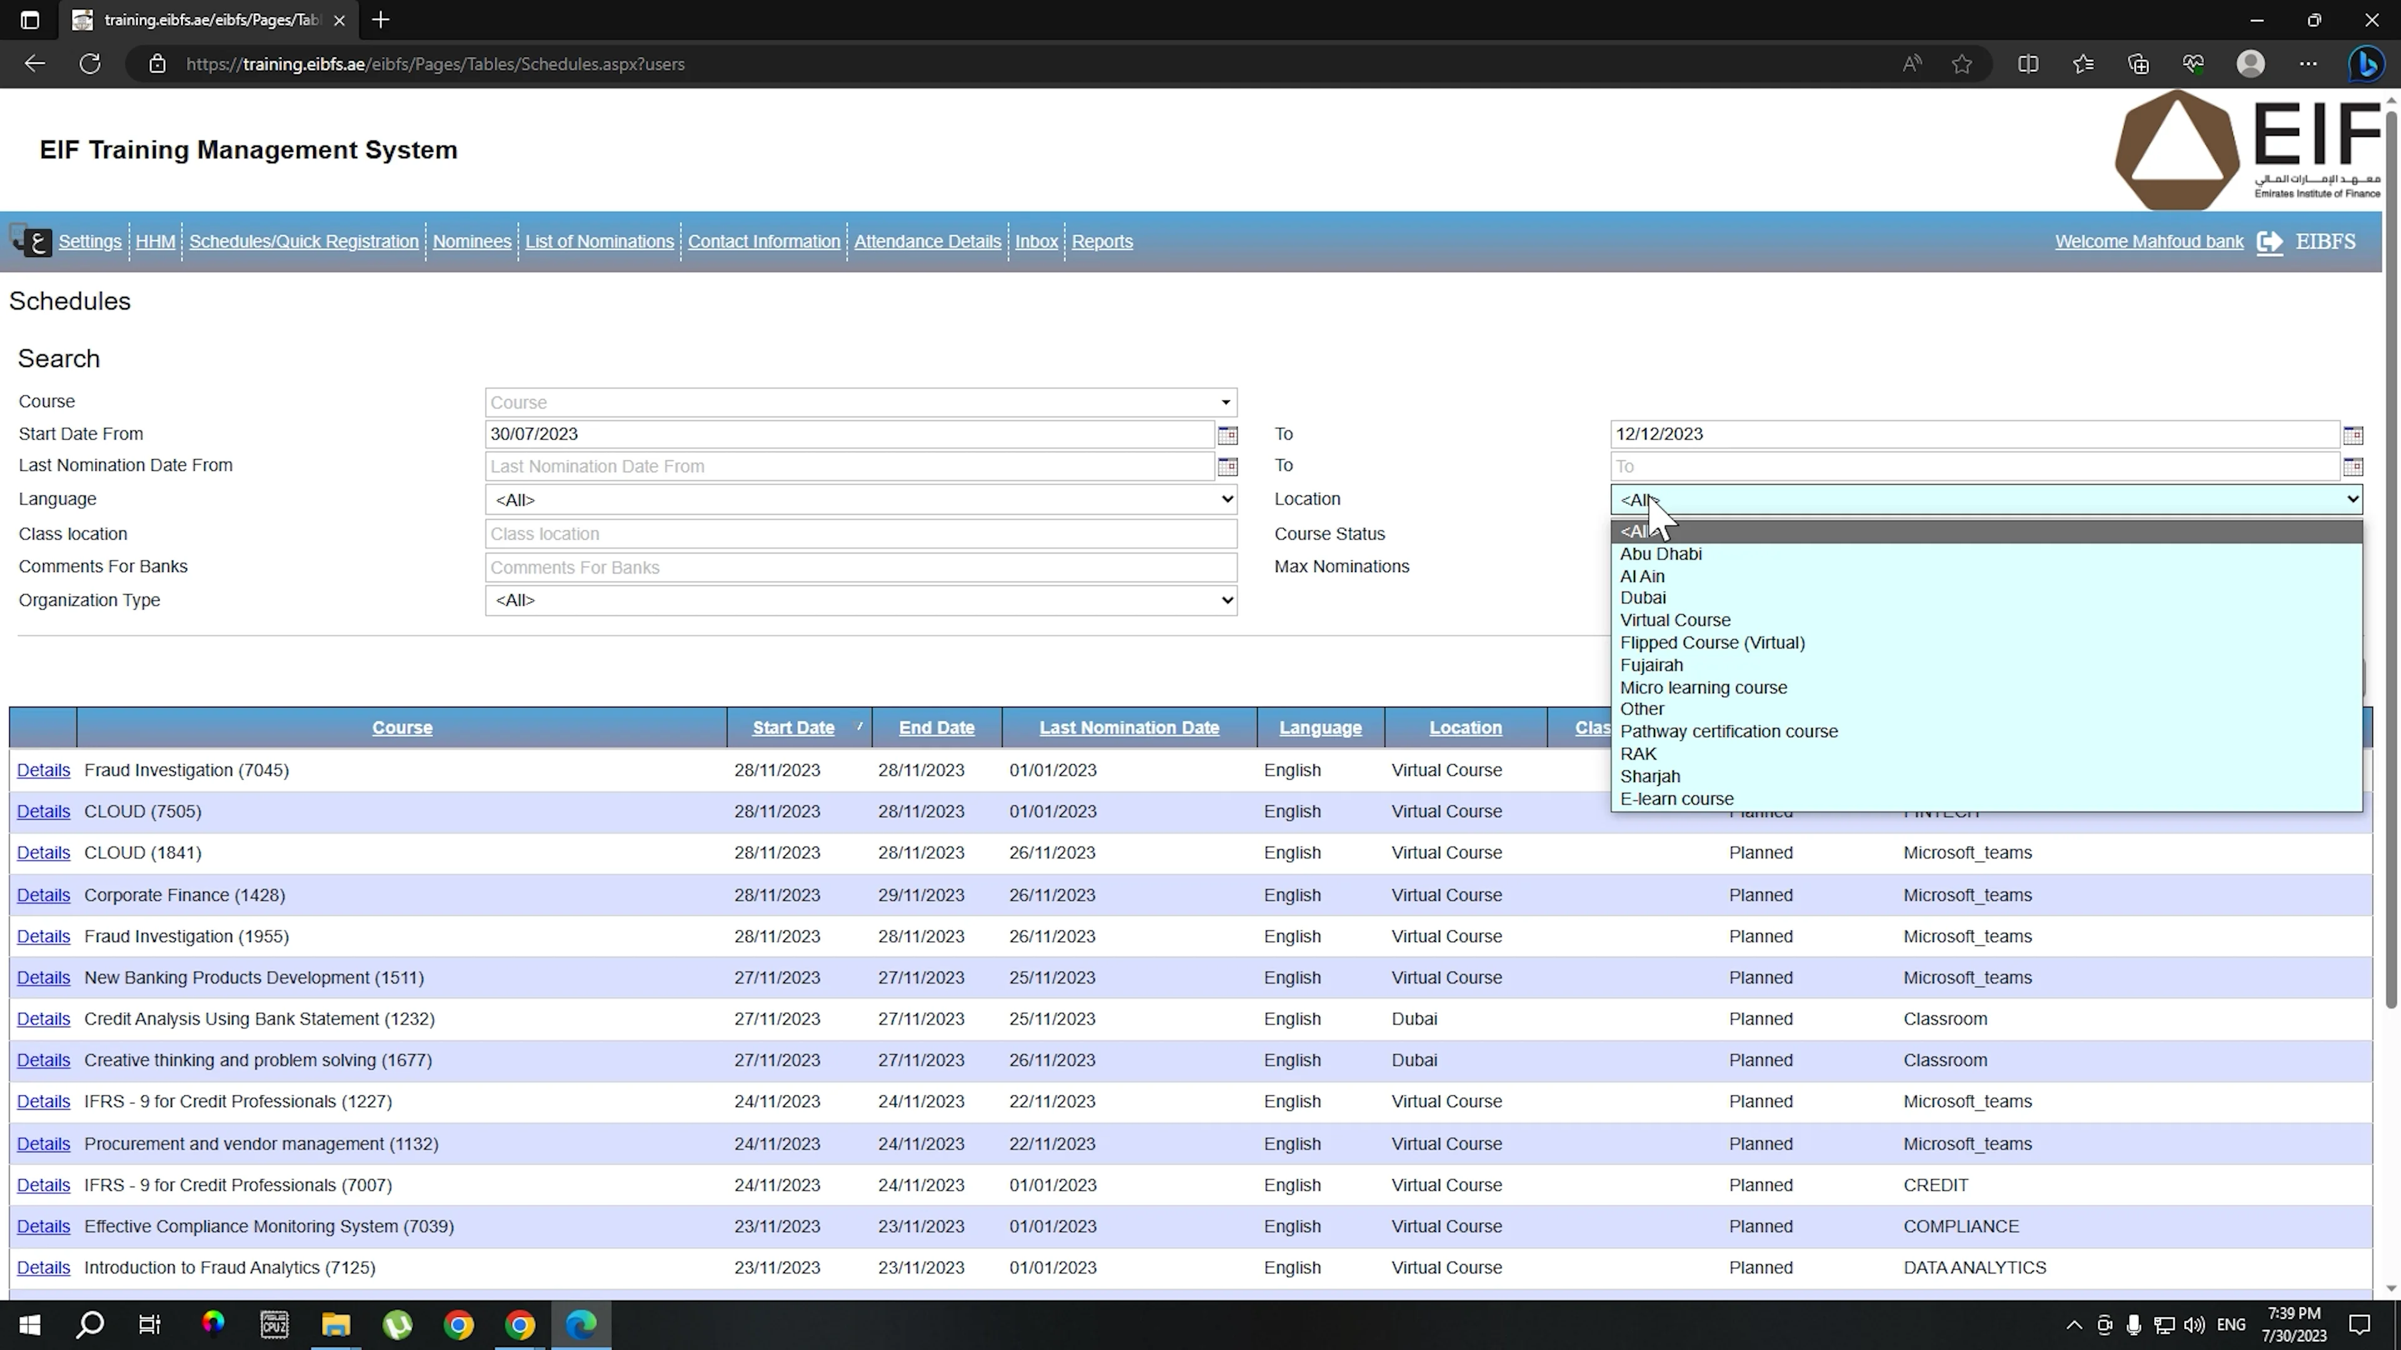Open new browser tab button
Image resolution: width=2401 pixels, height=1350 pixels.
coord(380,21)
